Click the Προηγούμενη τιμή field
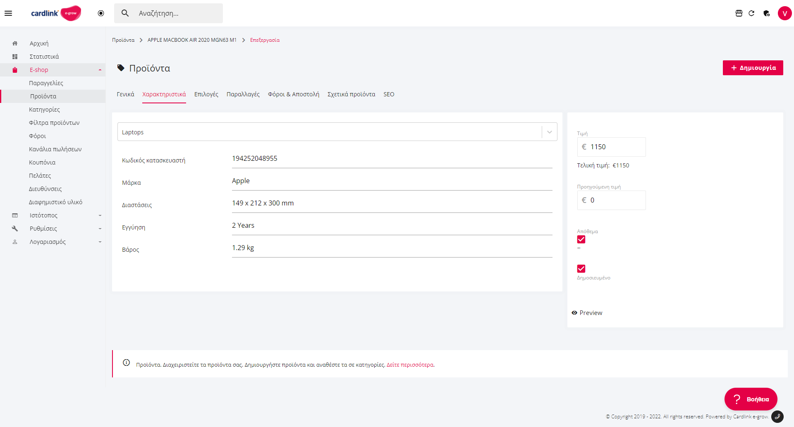794x427 pixels. (x=611, y=200)
